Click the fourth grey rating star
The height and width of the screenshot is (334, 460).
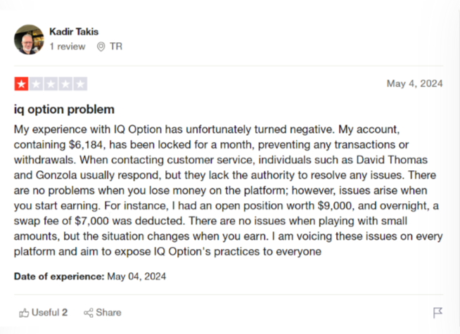(65, 84)
